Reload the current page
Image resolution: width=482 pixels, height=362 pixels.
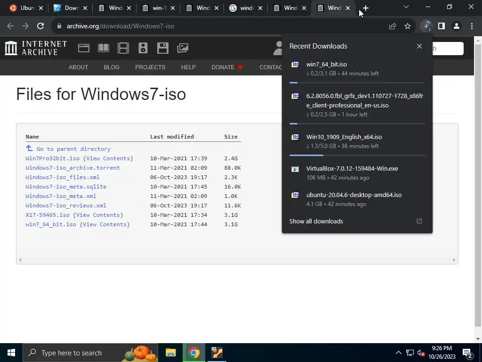[40, 26]
